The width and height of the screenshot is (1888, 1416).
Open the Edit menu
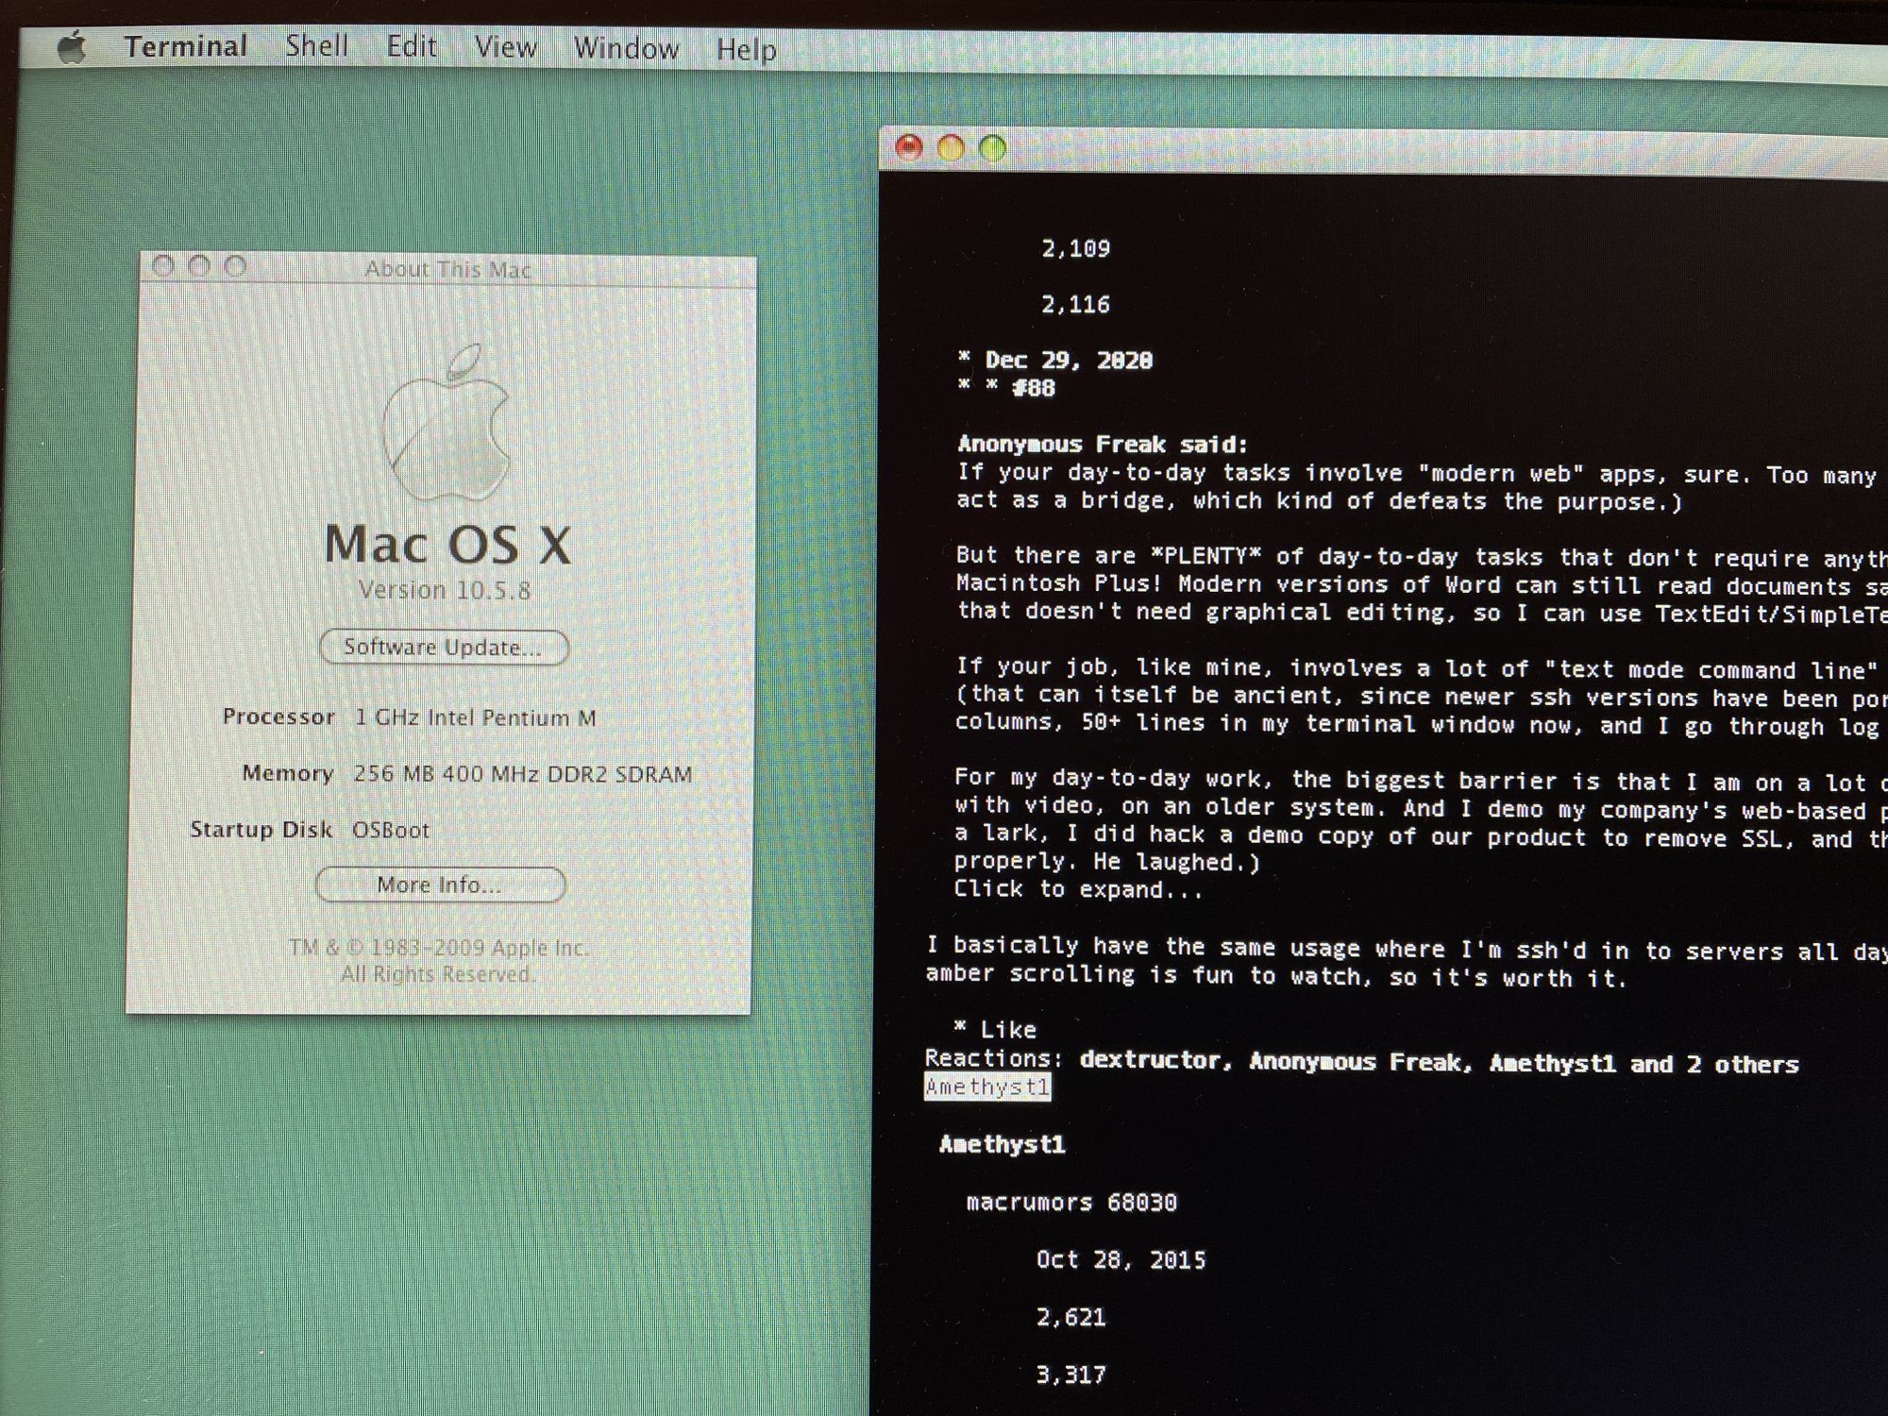pyautogui.click(x=412, y=47)
